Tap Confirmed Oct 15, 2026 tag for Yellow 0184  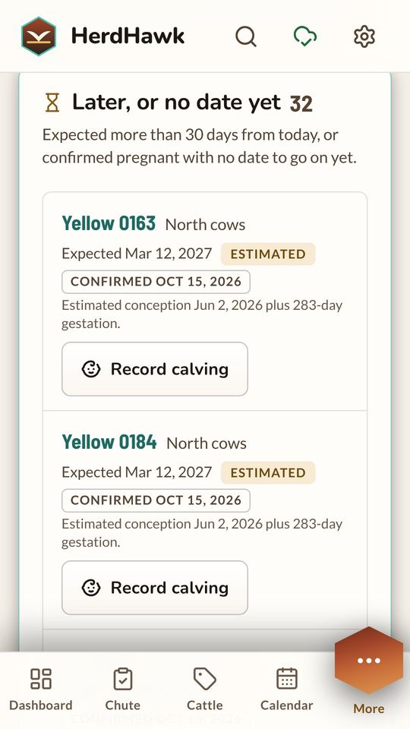click(156, 500)
